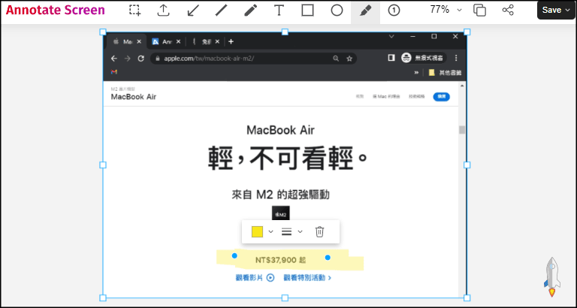This screenshot has width=577, height=308.
Task: Click the Save button
Action: (x=556, y=10)
